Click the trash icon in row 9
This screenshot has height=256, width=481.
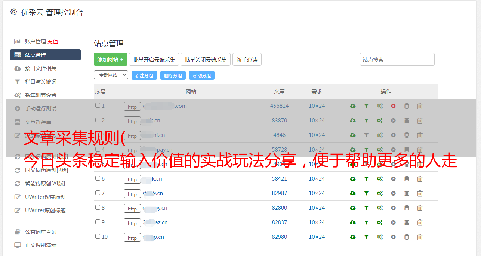point(420,222)
